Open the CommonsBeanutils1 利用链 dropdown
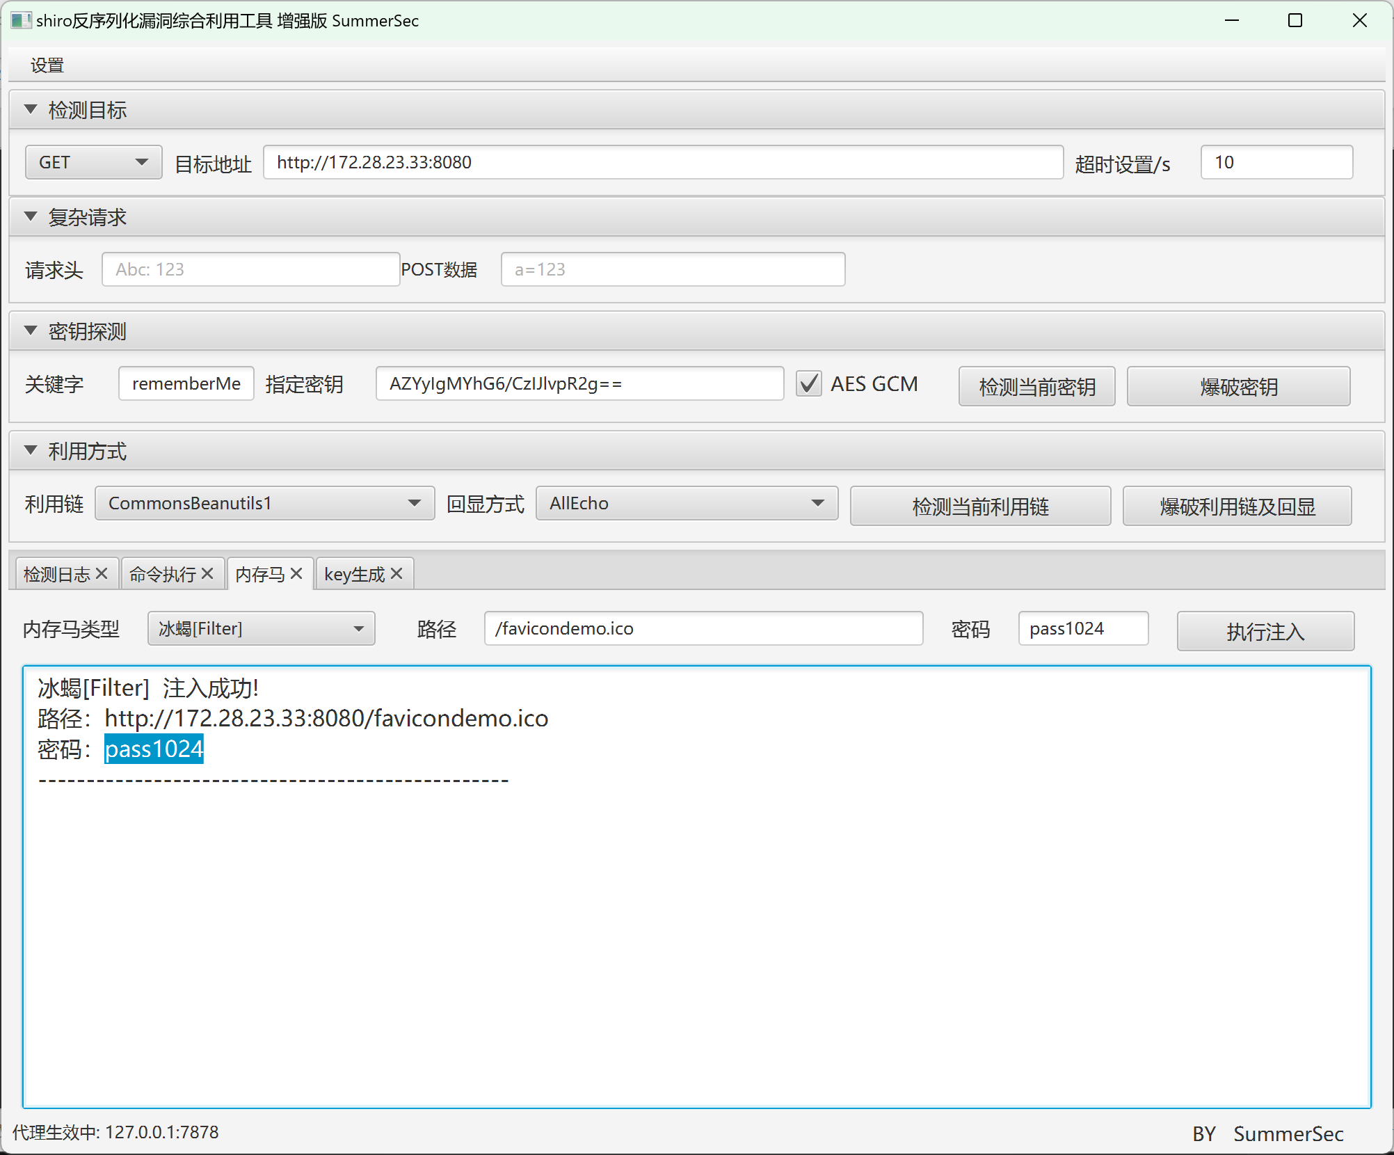Screen dimensions: 1394x1155 tap(264, 503)
